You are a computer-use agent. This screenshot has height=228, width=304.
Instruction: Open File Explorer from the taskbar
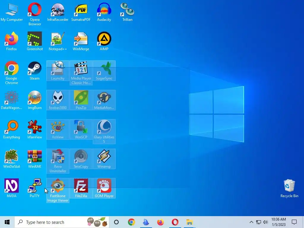(190, 222)
